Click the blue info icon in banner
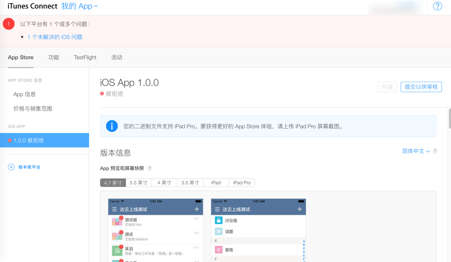This screenshot has width=451, height=262. point(112,126)
